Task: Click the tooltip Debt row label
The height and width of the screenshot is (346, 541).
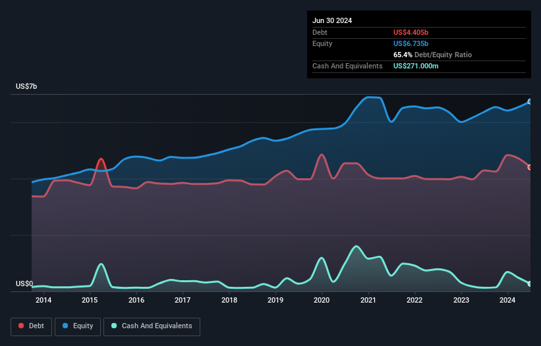Action: [x=320, y=32]
